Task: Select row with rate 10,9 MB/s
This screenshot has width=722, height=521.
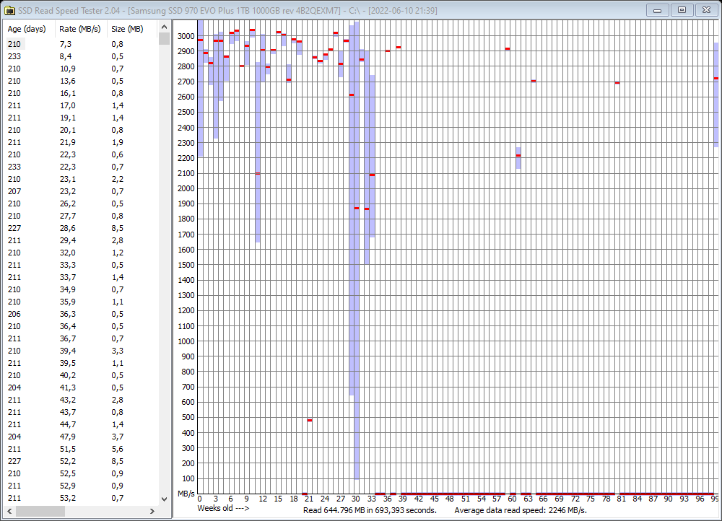Action: (81, 69)
